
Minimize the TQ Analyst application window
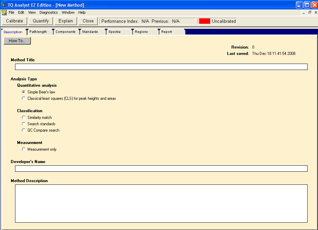(299, 5)
